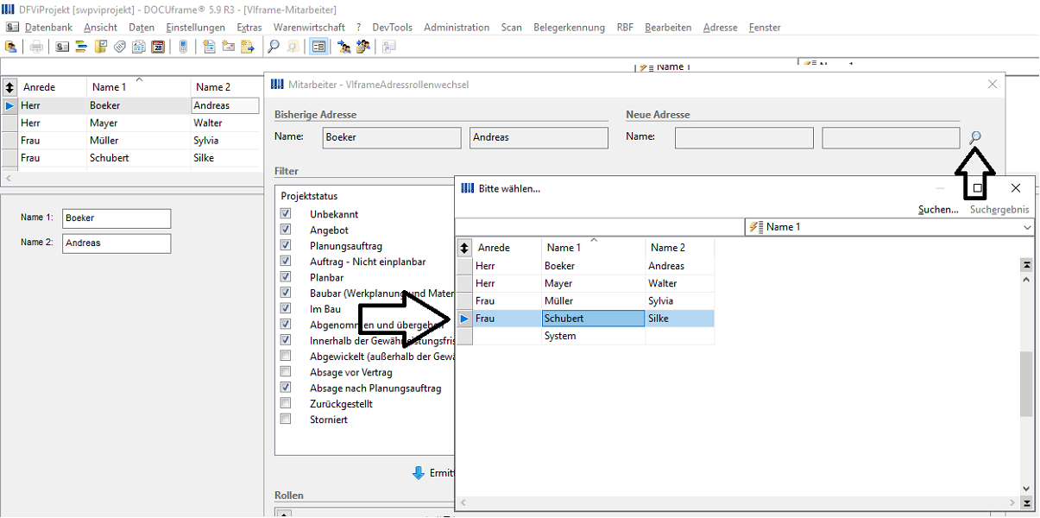Toggle the Im Bau checkbox
The image size is (1040, 518).
pyautogui.click(x=286, y=309)
